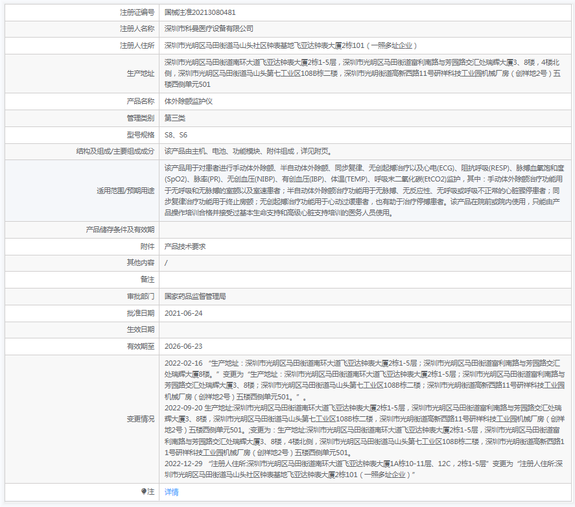The height and width of the screenshot is (507, 575).
Task: Open the 详情 link
Action: coord(171,492)
